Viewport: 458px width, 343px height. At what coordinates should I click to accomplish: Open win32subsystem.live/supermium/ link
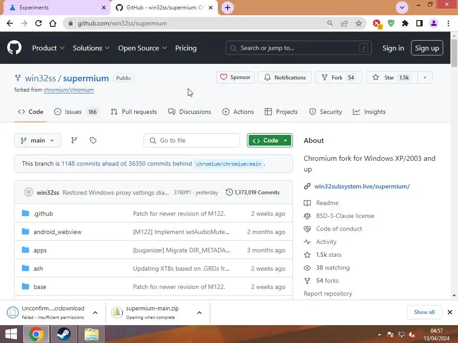pyautogui.click(x=362, y=186)
